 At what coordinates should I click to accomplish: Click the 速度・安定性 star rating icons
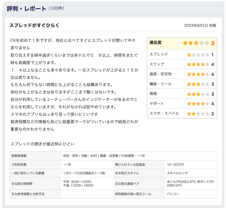(x=198, y=74)
